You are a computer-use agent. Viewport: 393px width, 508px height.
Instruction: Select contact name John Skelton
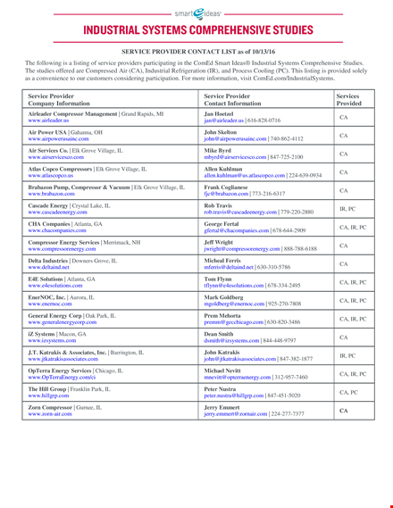coord(221,132)
